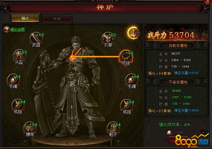Click the question mark help icon
Image resolution: width=212 pixels, height=149 pixels.
[x=6, y=30]
